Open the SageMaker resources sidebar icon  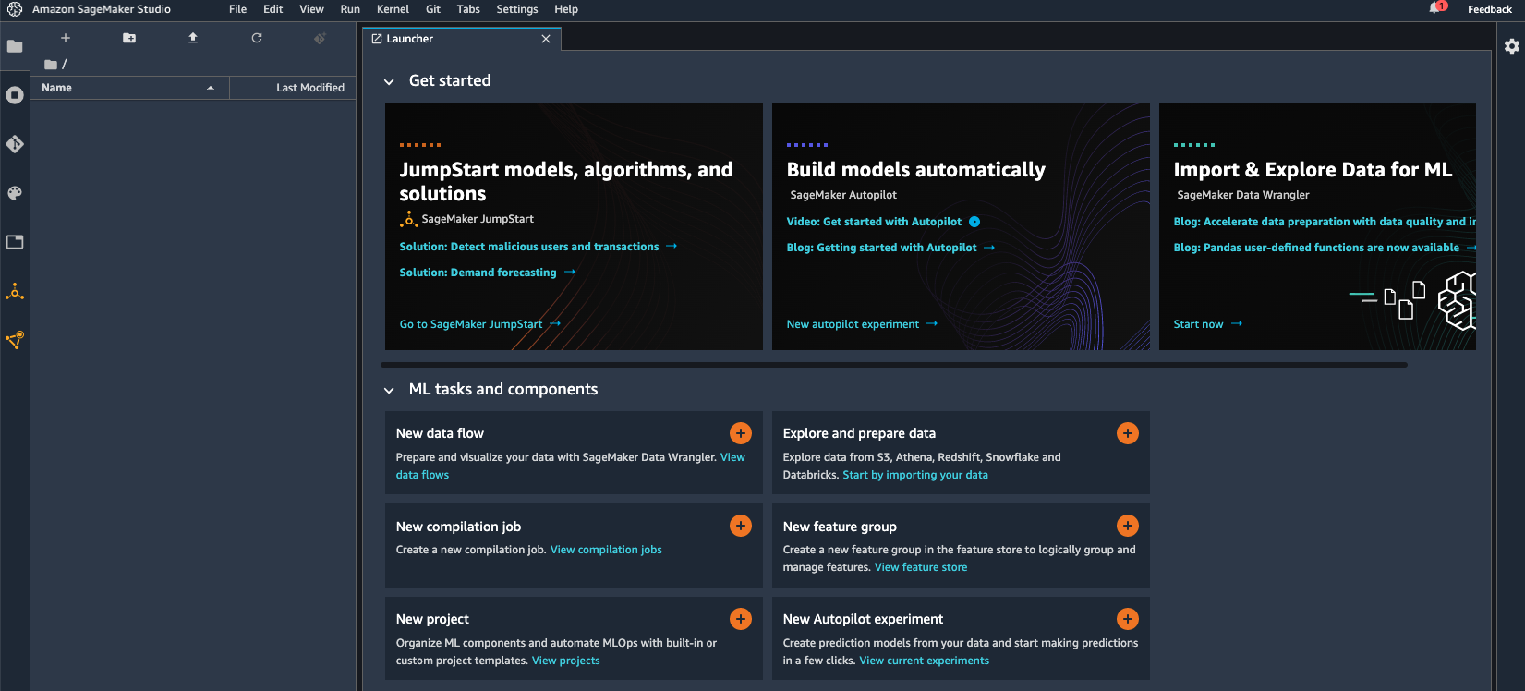tap(15, 340)
